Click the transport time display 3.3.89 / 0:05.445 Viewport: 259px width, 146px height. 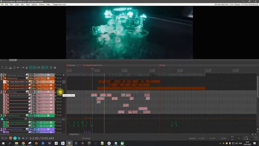[x=42, y=138]
